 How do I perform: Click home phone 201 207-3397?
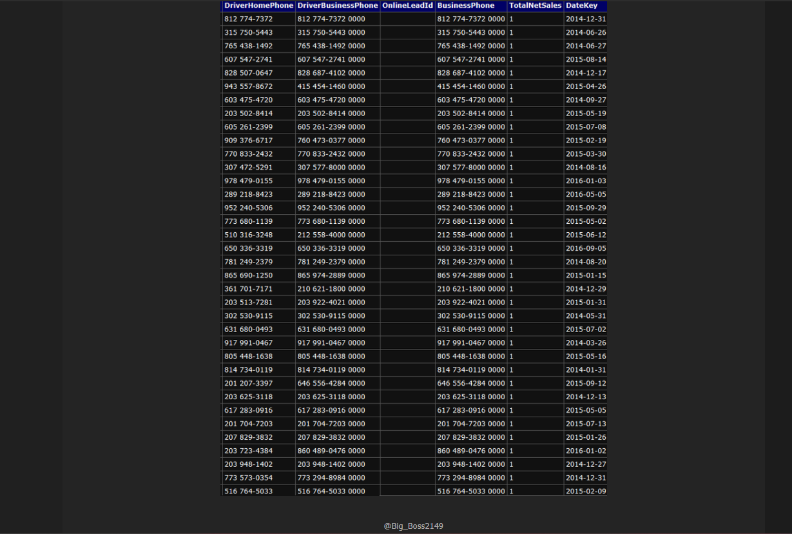(249, 384)
